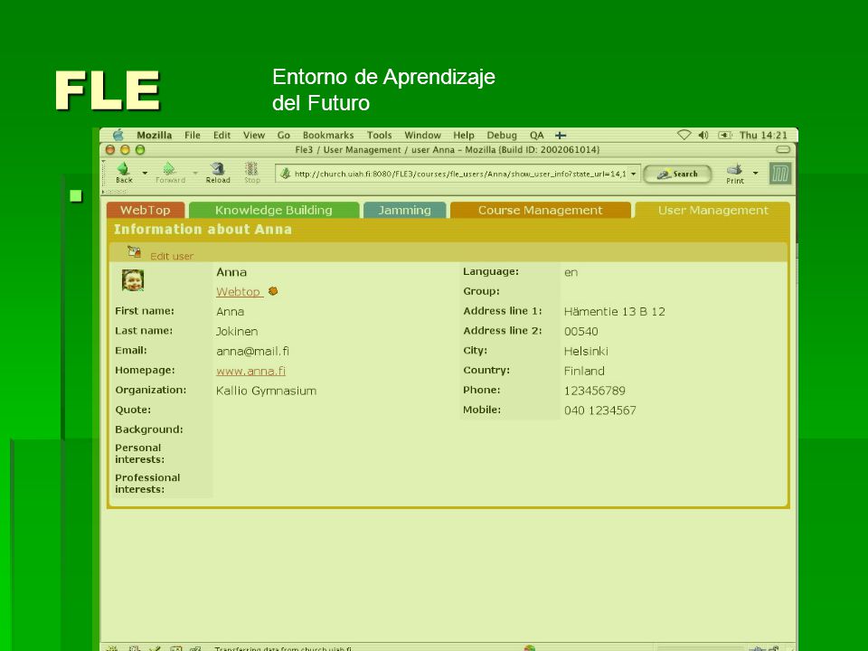The image size is (868, 651).
Task: Click the wireless signal icon in menu bar
Action: 684,135
